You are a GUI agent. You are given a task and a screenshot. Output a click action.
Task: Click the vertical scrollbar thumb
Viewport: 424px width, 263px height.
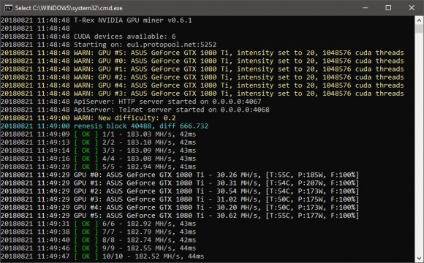tap(419, 28)
